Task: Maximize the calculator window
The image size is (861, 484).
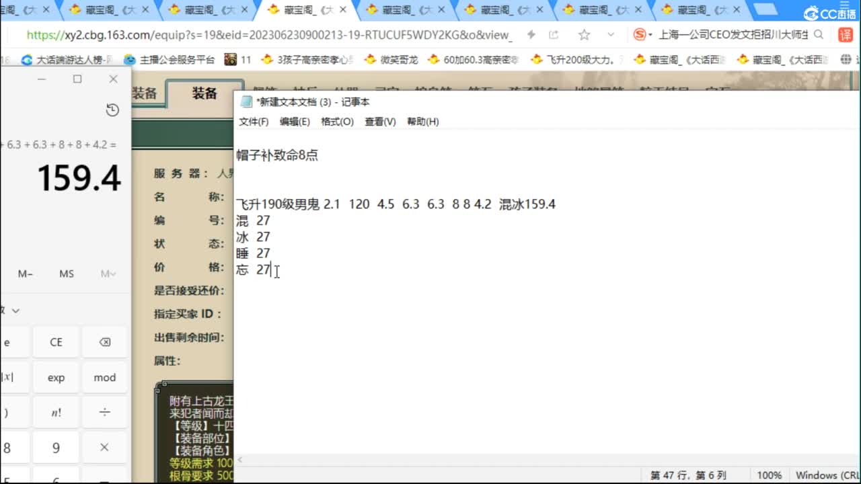Action: [77, 79]
